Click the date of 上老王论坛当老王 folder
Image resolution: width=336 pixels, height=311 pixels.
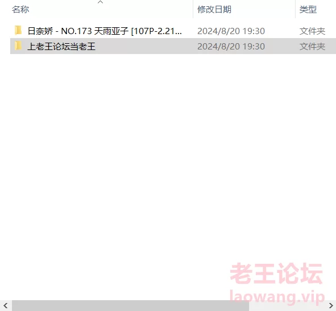pos(231,46)
